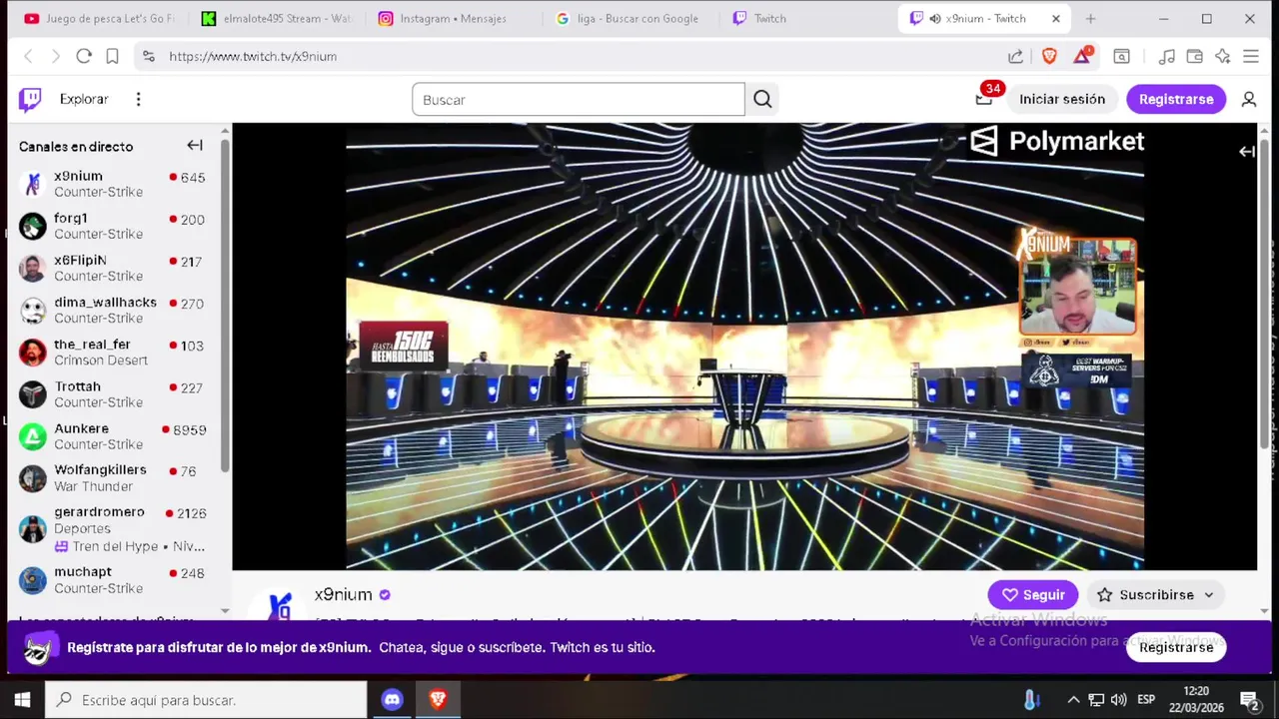Open the Windows Start menu
The image size is (1279, 719).
(x=22, y=699)
